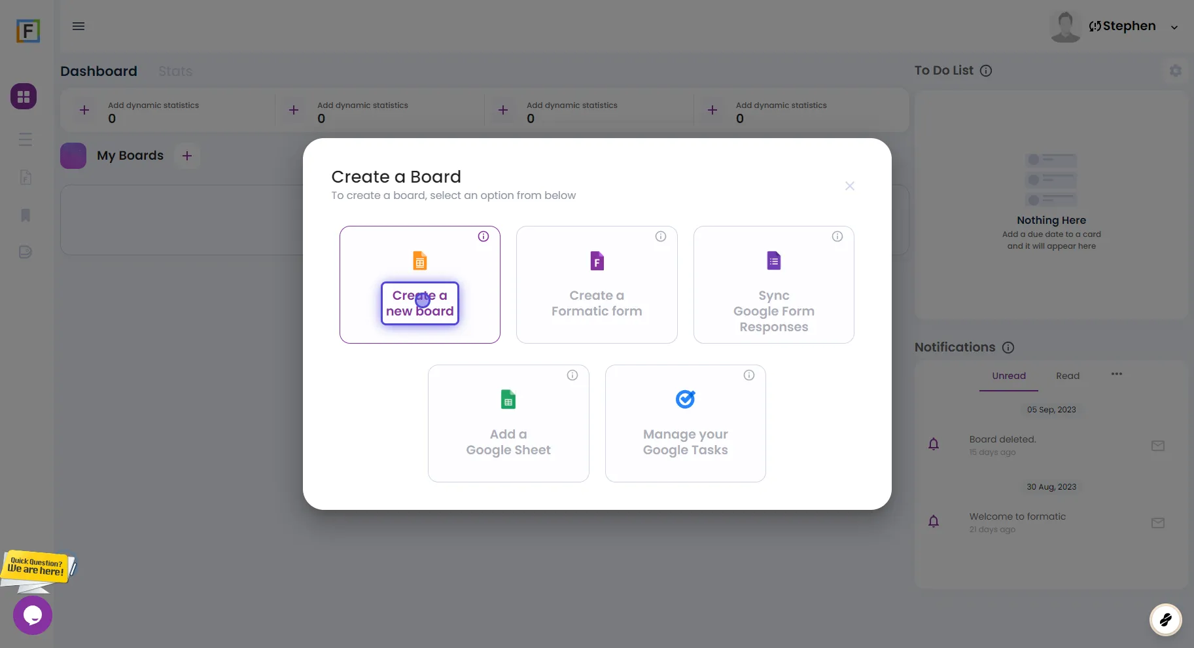The image size is (1194, 648).
Task: Select Add a Google Sheet option
Action: point(508,423)
